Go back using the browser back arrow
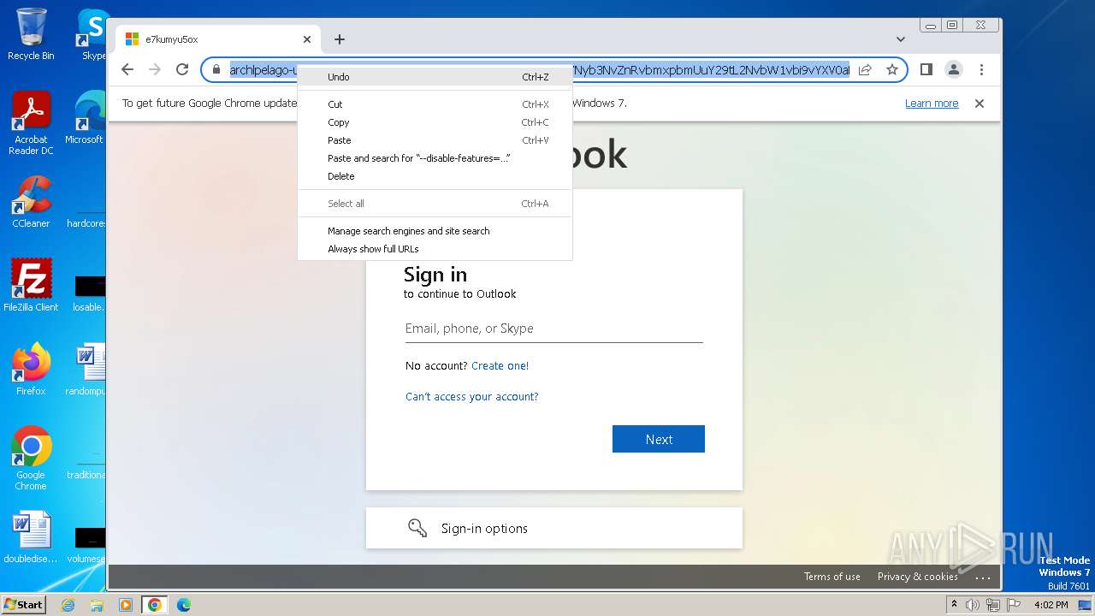Image resolution: width=1095 pixels, height=616 pixels. [127, 69]
